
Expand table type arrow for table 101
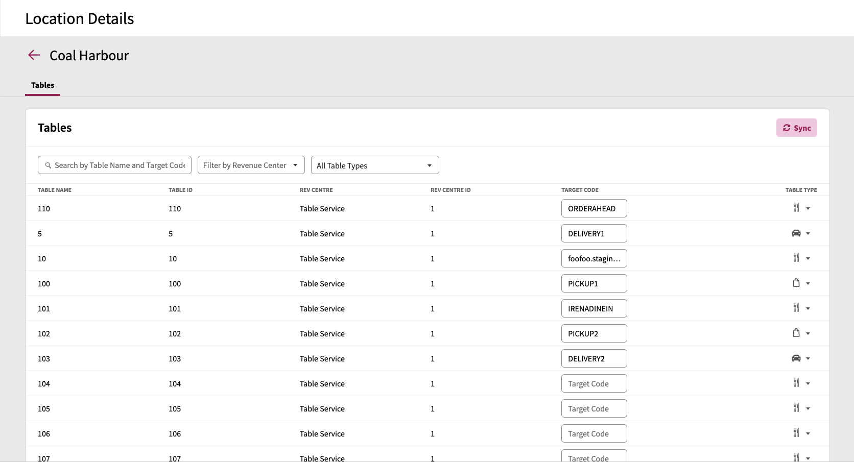[808, 308]
